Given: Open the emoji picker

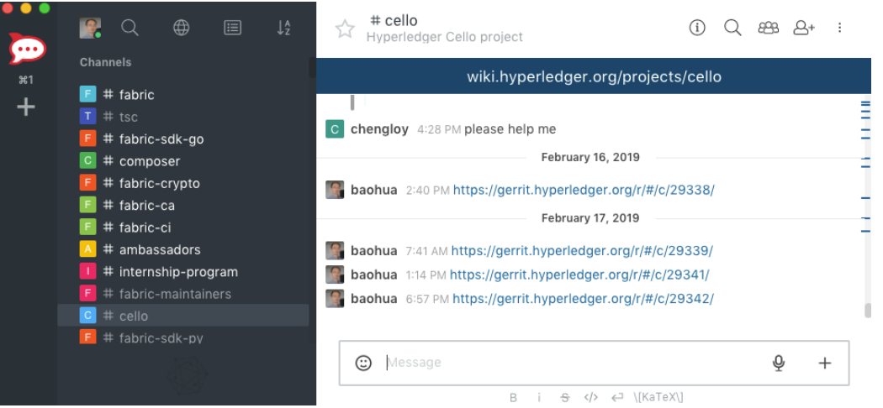Looking at the screenshot, I should [363, 363].
